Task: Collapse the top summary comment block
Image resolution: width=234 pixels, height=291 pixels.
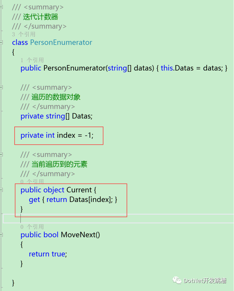Action: tap(1, 7)
